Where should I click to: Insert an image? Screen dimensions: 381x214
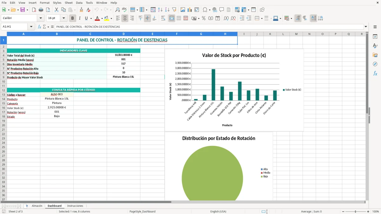[183, 10]
